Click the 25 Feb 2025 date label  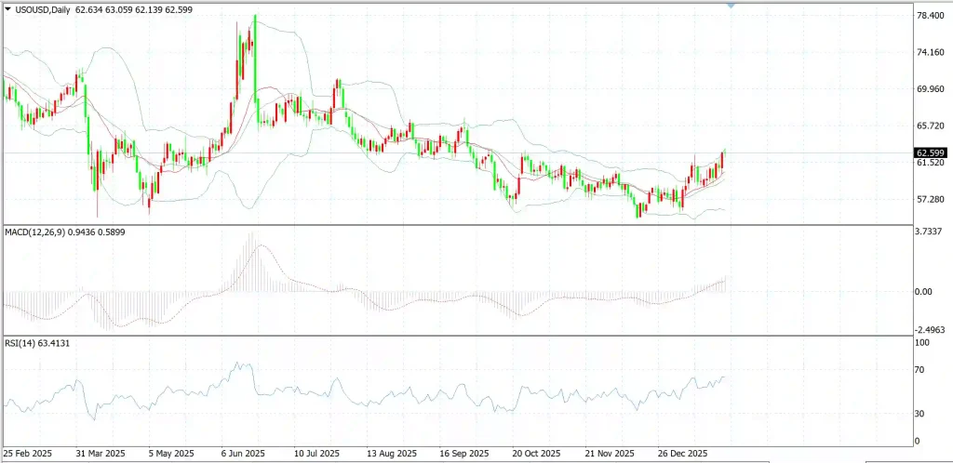coord(27,454)
